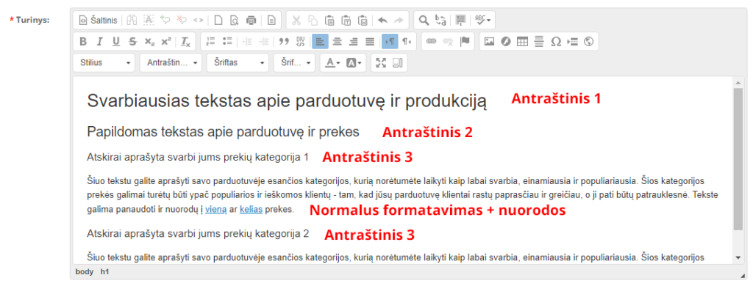Click the editor scrollbar down arrow
This screenshot has width=753, height=286.
[x=738, y=258]
